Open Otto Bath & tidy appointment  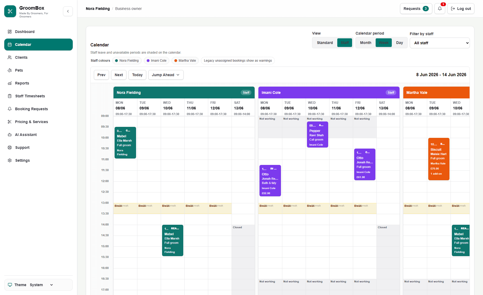270,181
